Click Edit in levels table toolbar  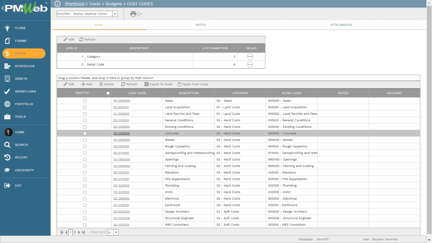click(69, 39)
